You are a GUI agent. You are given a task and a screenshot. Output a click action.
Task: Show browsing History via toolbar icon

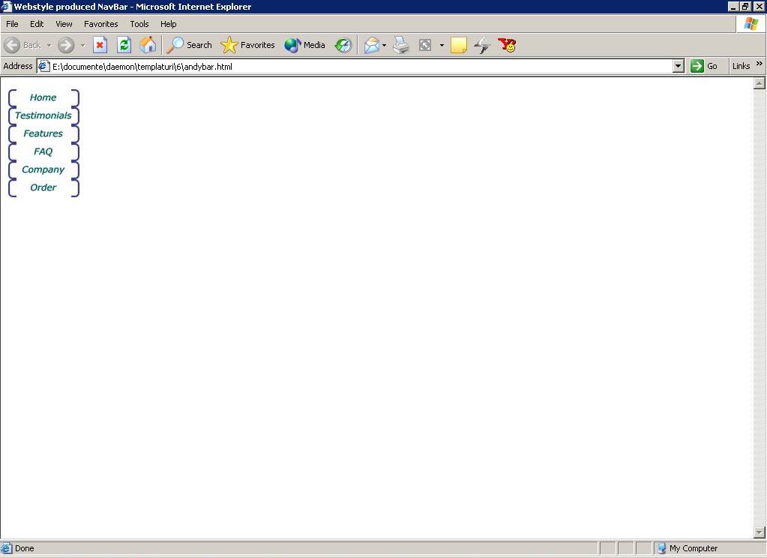[343, 45]
